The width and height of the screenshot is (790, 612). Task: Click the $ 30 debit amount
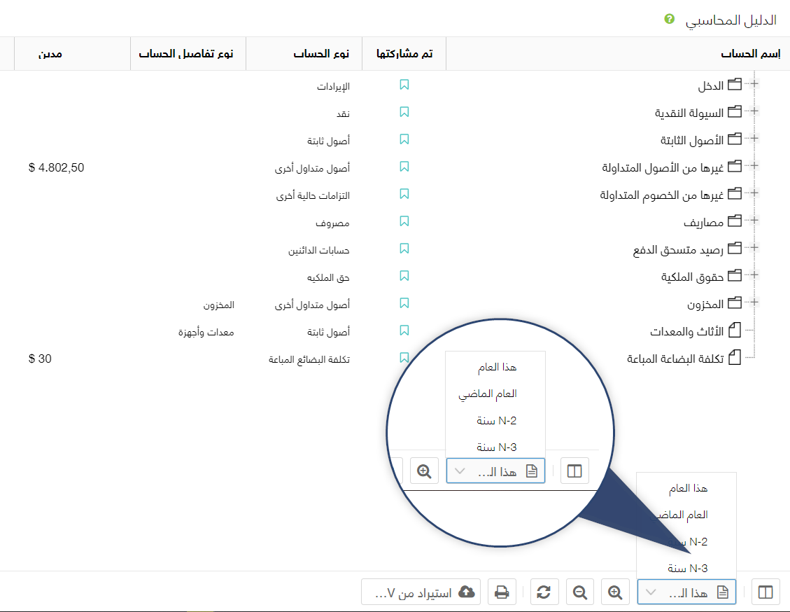pos(41,359)
